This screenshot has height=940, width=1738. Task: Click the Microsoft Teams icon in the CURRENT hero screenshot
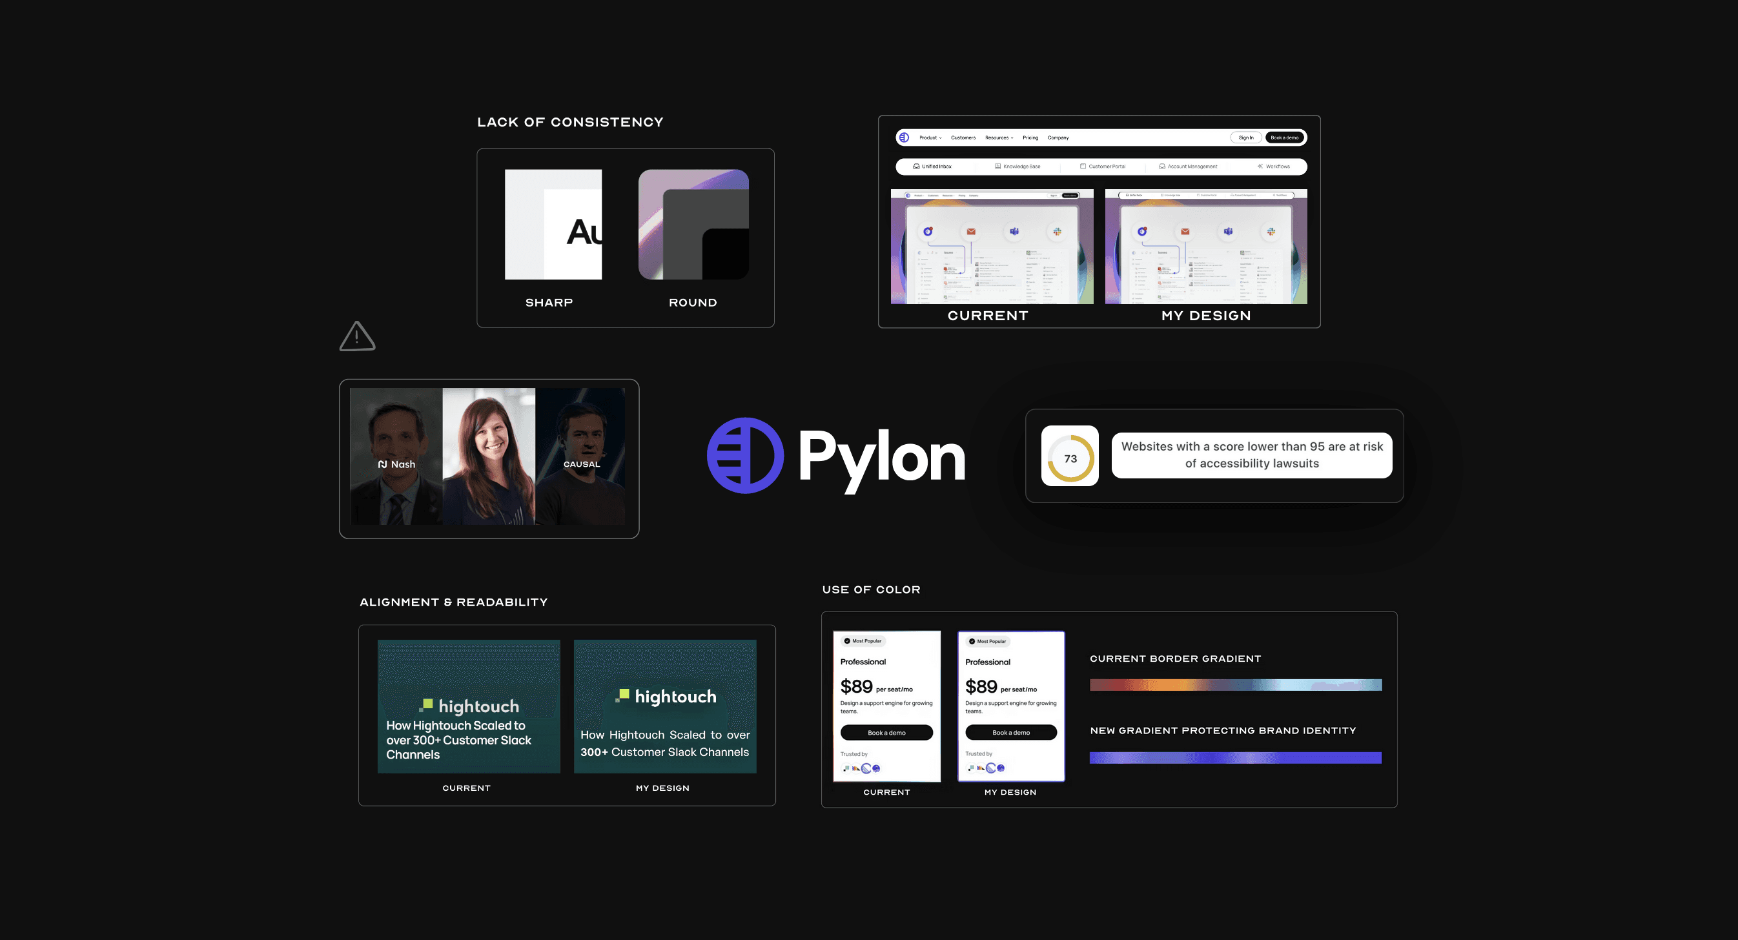coord(1014,232)
